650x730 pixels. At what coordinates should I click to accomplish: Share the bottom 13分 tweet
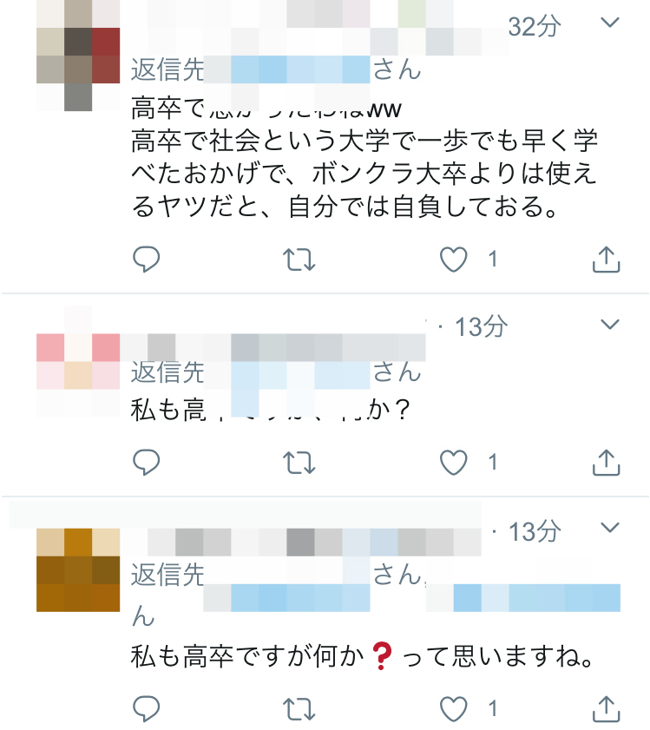point(606,708)
